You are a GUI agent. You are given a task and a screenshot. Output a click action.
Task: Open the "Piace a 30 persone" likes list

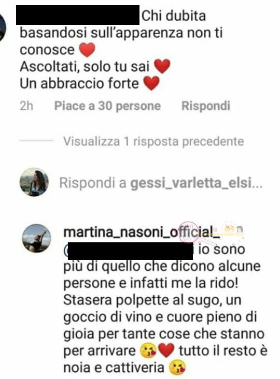tap(107, 106)
